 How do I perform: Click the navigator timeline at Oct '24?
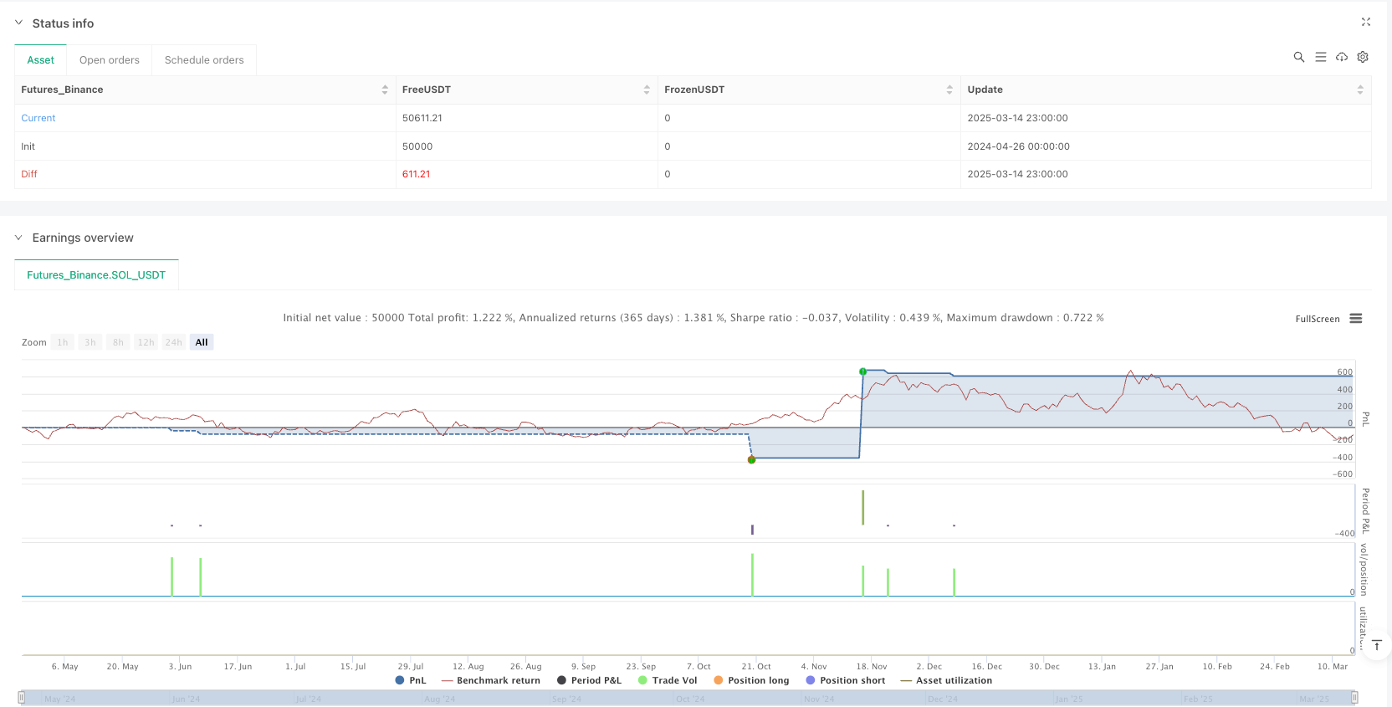(x=688, y=699)
